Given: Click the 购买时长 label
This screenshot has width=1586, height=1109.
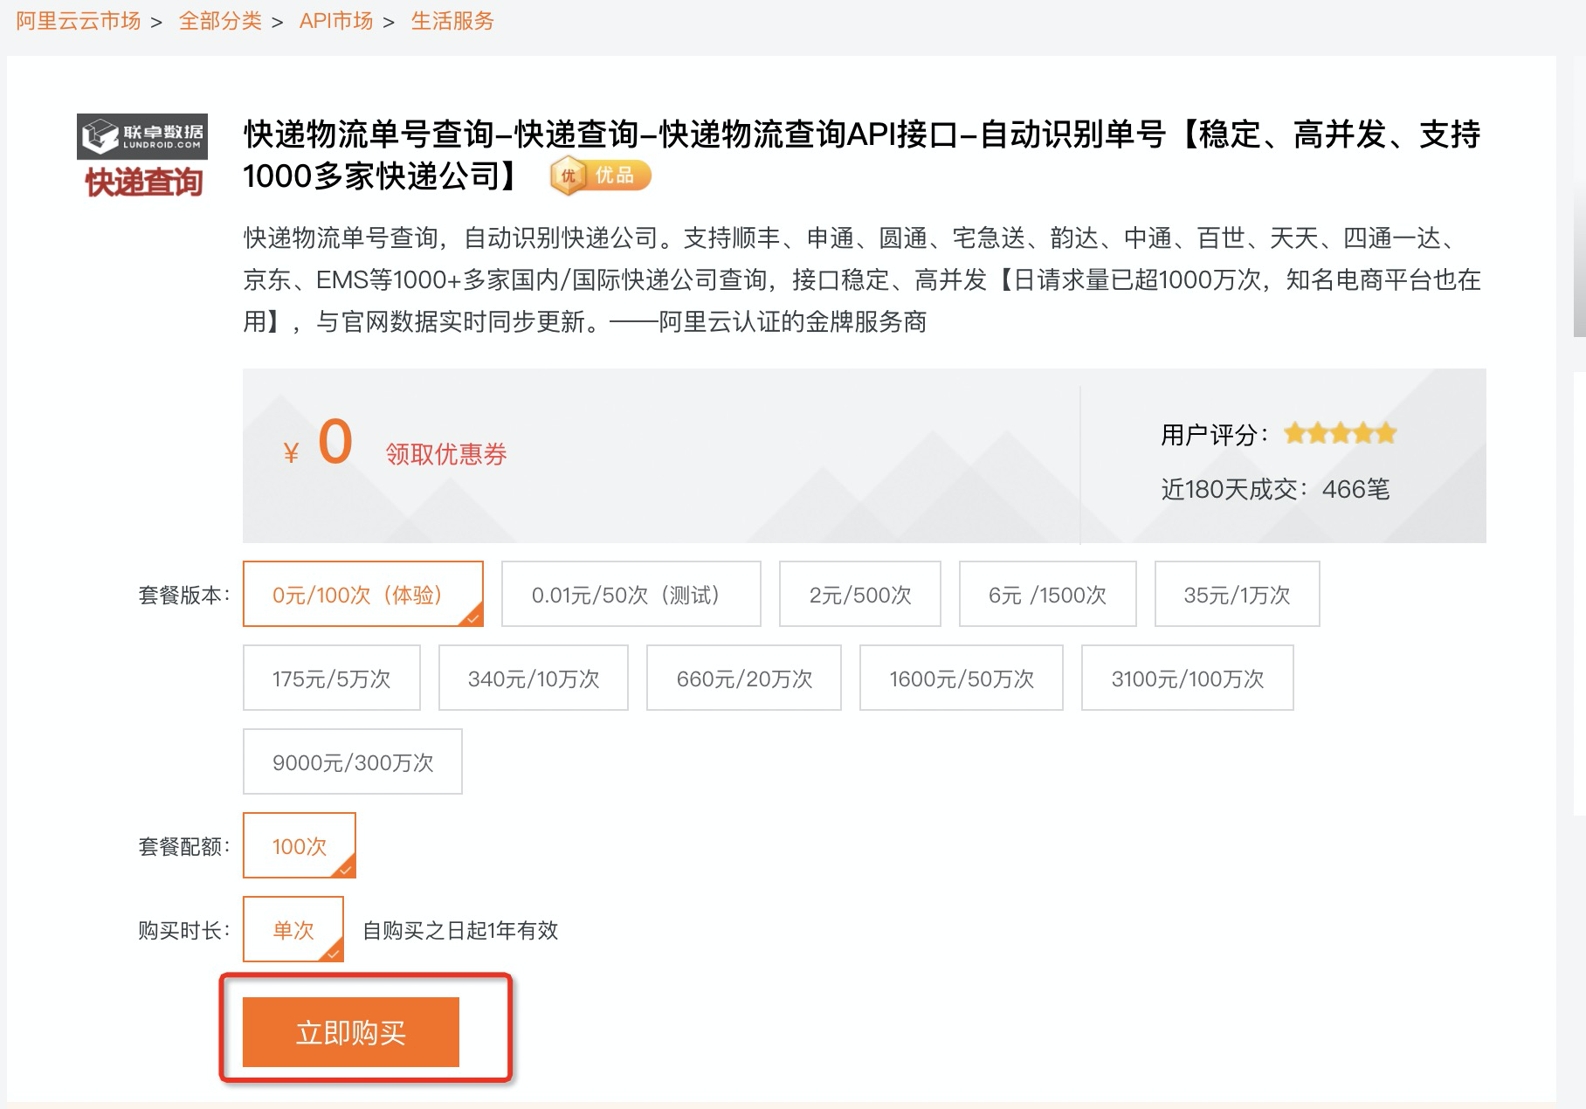Looking at the screenshot, I should [x=184, y=930].
